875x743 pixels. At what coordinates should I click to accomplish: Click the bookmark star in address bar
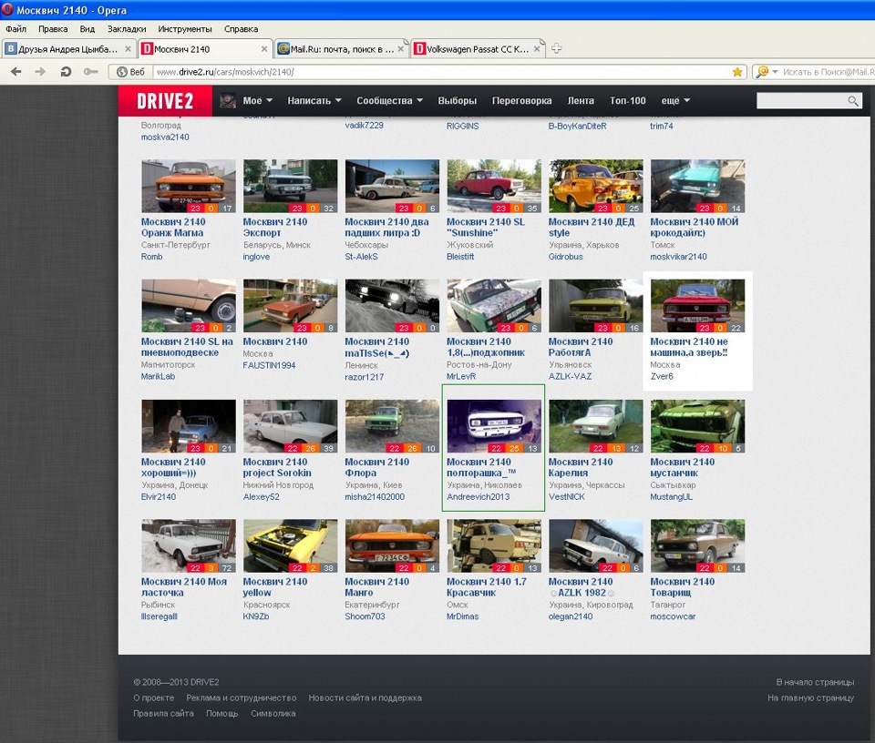click(x=737, y=72)
